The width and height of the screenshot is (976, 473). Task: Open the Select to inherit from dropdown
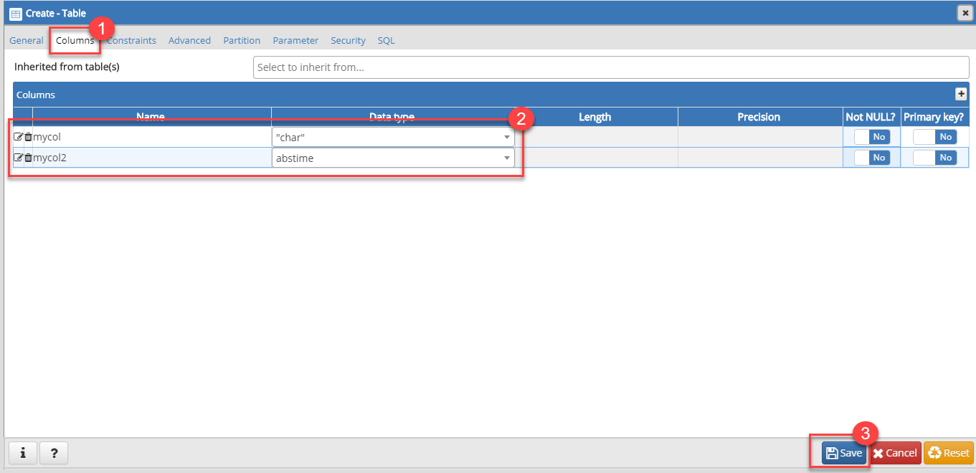click(x=610, y=67)
